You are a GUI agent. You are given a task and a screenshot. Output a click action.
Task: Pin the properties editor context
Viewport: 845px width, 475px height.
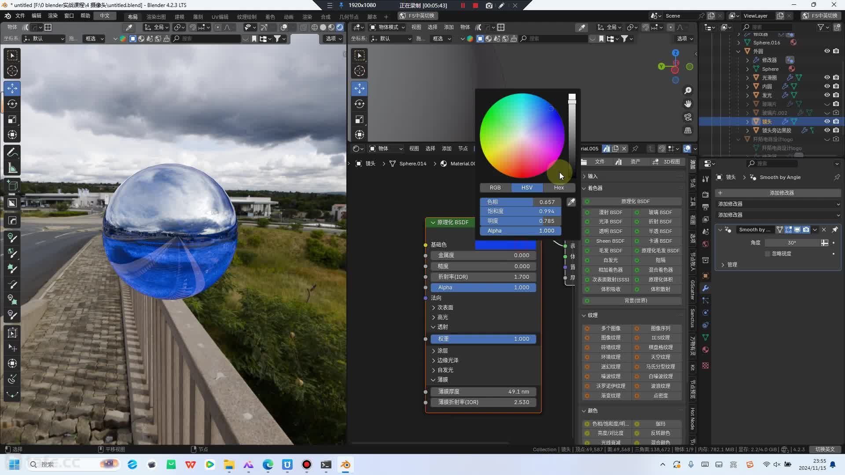click(837, 177)
